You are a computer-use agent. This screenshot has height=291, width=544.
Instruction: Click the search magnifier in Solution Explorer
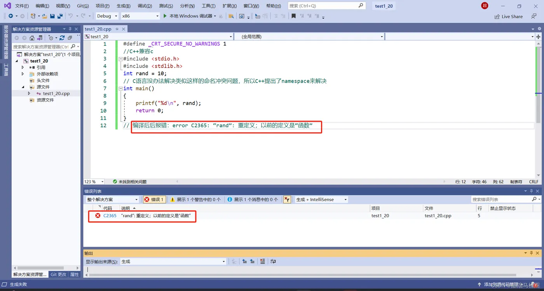coord(73,47)
